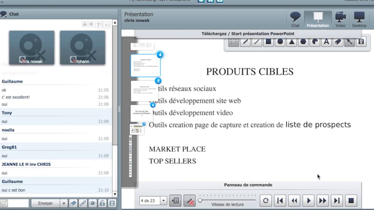Choose the circle shape tool

pos(280,42)
